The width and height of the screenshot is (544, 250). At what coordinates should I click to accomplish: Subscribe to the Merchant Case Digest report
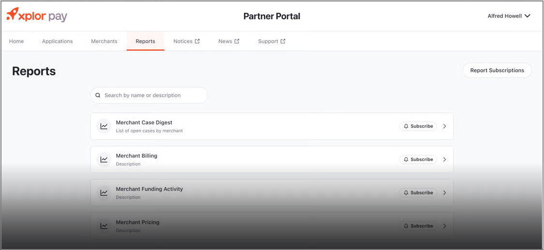click(x=418, y=126)
